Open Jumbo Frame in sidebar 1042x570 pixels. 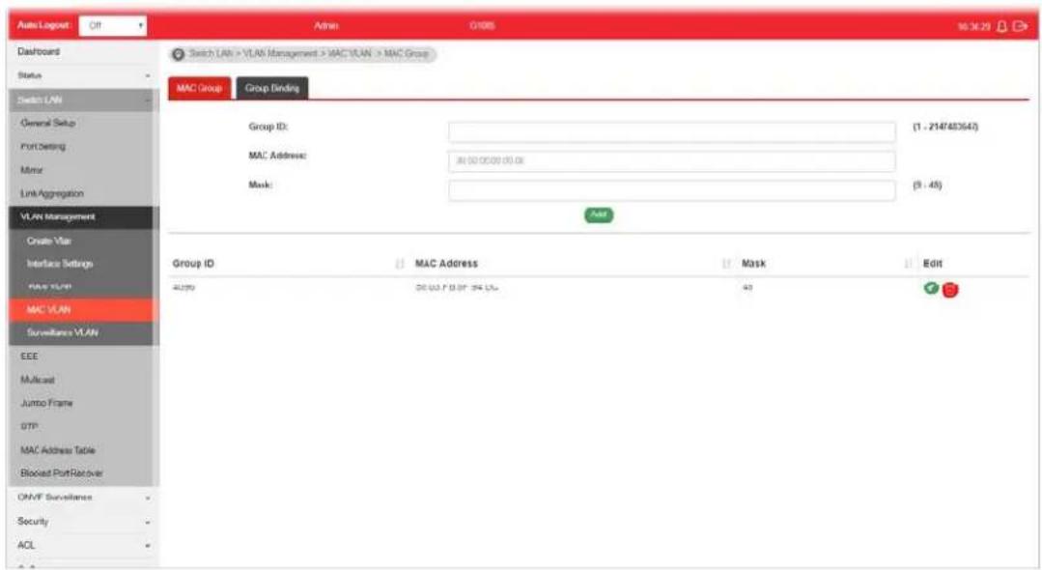click(x=46, y=403)
